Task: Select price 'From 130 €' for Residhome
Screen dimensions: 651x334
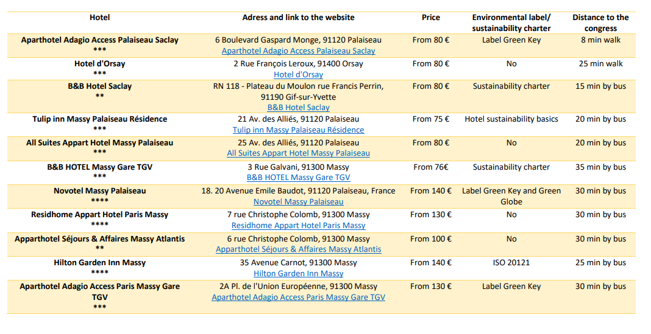Action: [x=430, y=215]
